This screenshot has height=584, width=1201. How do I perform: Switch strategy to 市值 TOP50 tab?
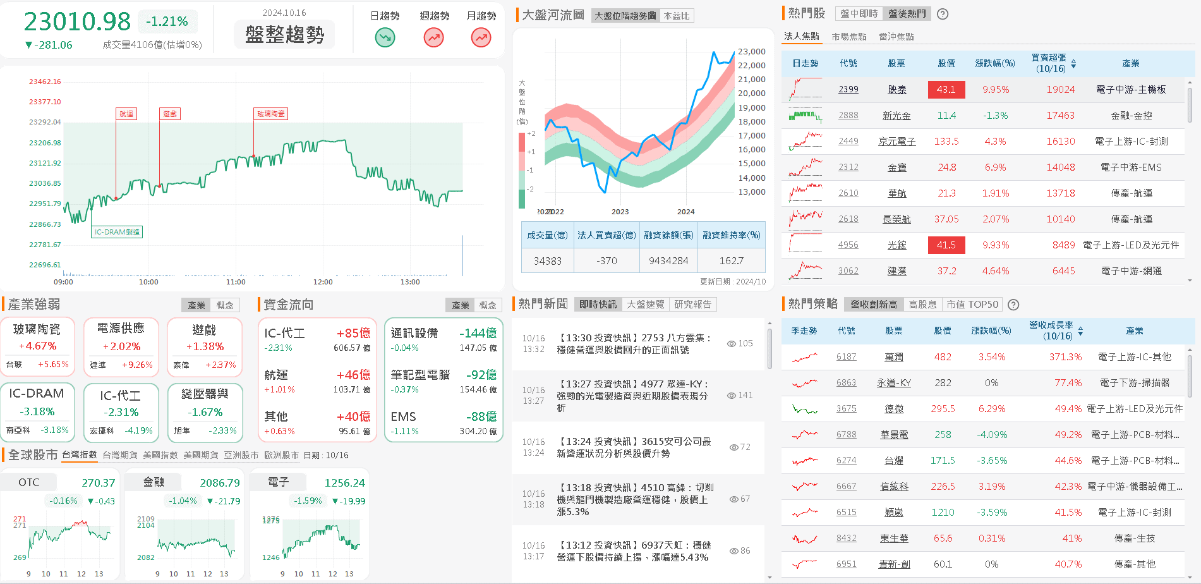pos(973,305)
